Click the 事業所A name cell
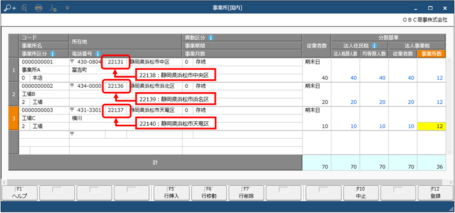This screenshot has height=213, width=455. [44, 70]
